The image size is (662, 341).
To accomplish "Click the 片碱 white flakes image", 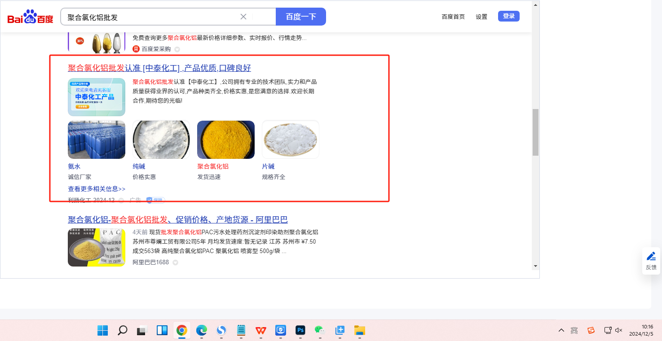I will point(291,140).
